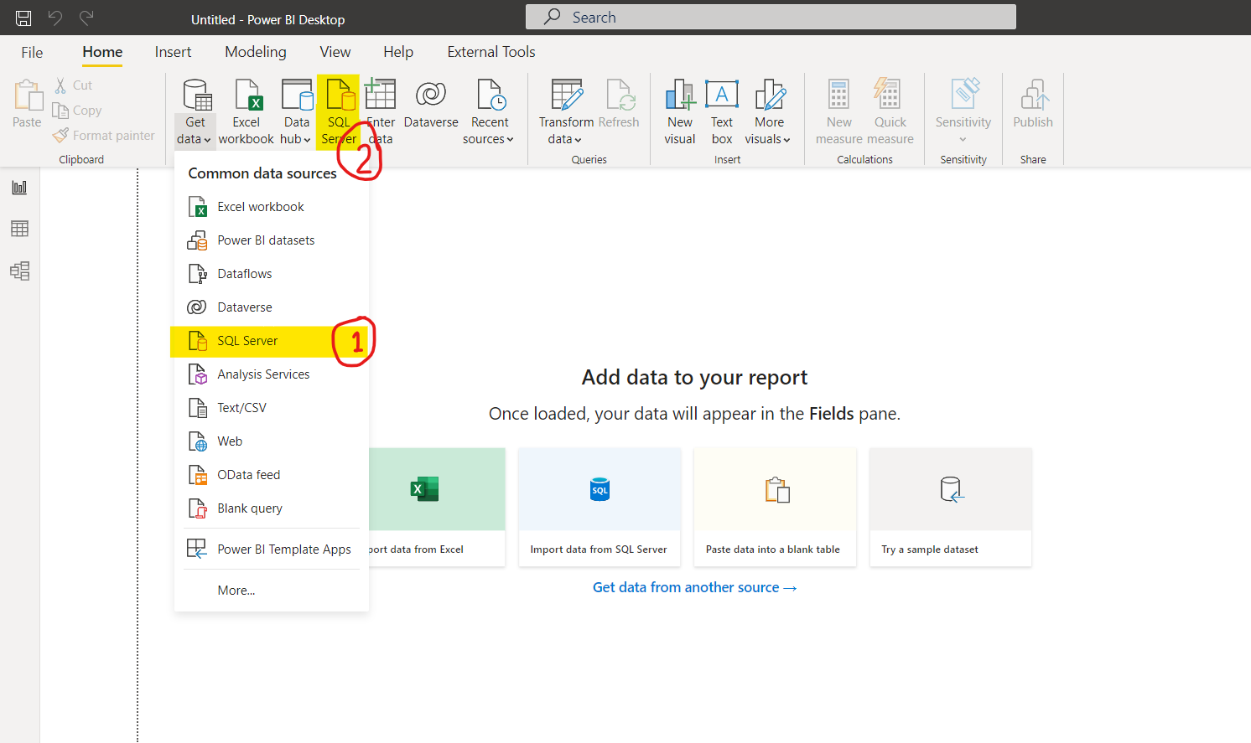Image resolution: width=1251 pixels, height=743 pixels.
Task: Choose Excel workbook in data sources menu
Action: click(271, 207)
